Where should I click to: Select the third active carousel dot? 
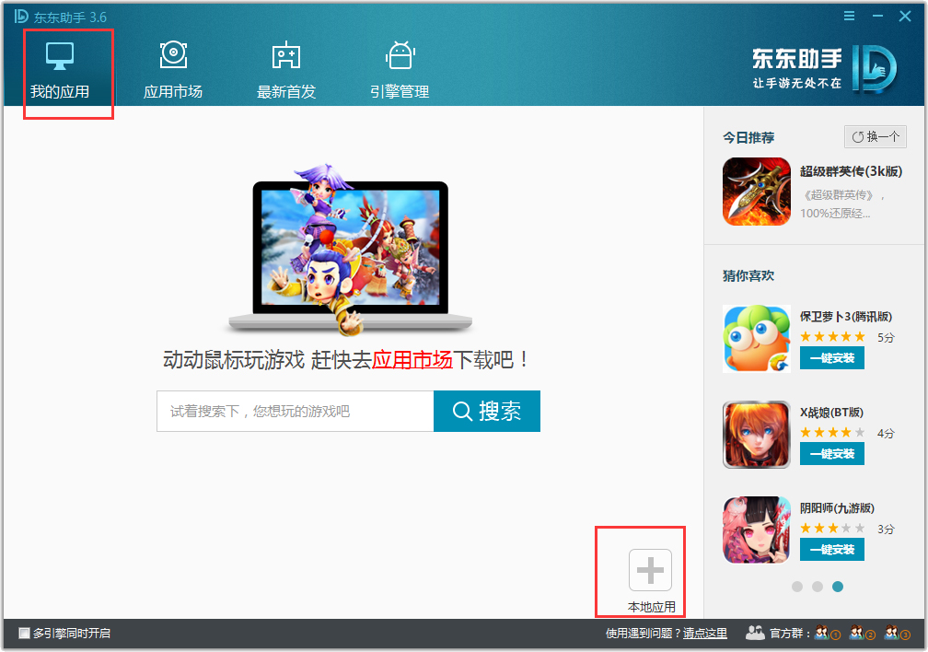click(x=838, y=587)
